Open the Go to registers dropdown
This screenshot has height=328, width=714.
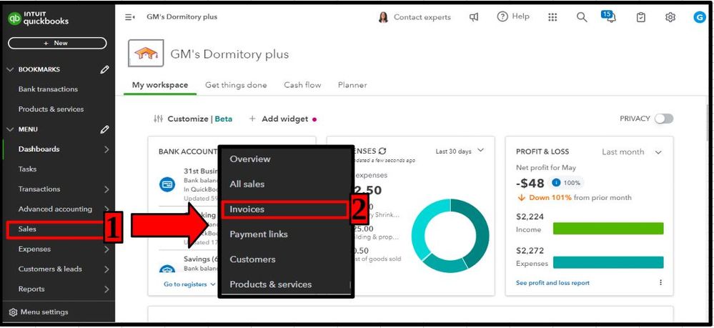click(x=190, y=284)
